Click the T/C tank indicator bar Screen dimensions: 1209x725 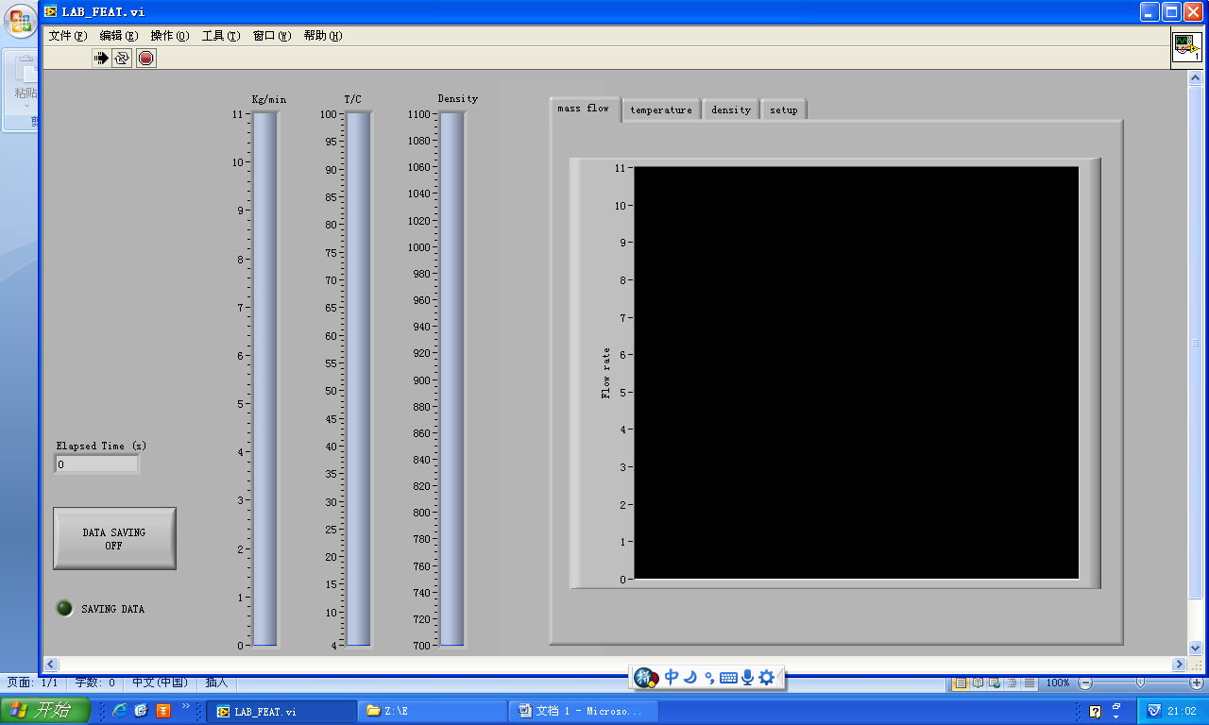pyautogui.click(x=358, y=379)
